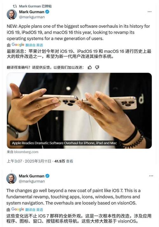Click Mark Gurman's avatar on second tweet
The width and height of the screenshot is (159, 227).
(11, 179)
